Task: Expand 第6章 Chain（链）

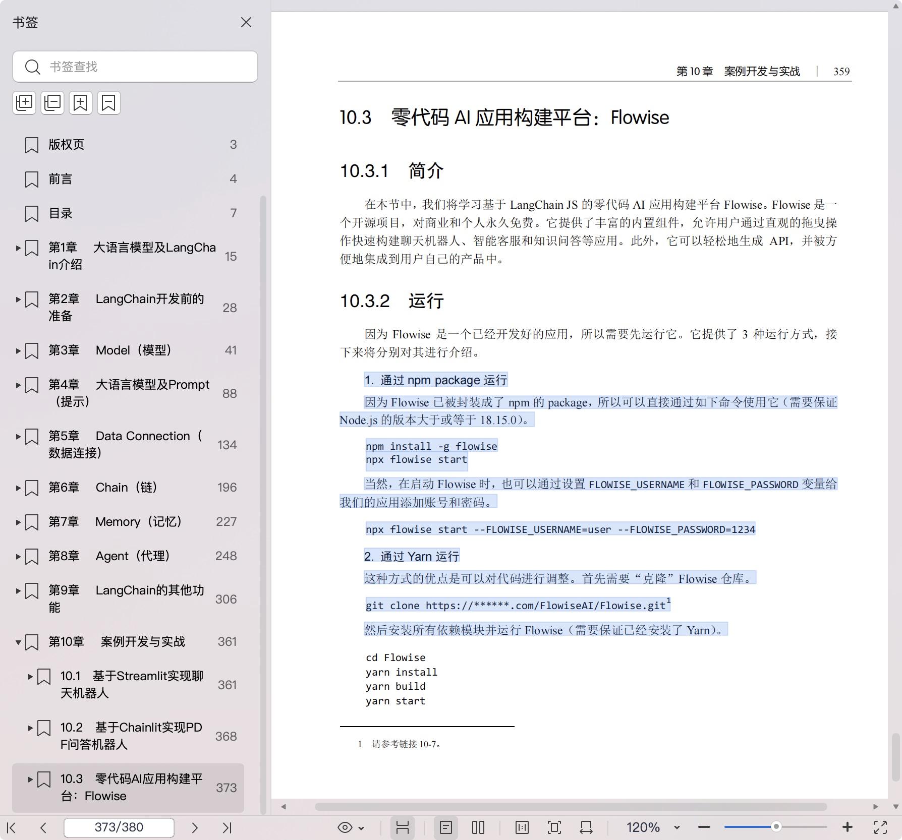Action: [18, 488]
